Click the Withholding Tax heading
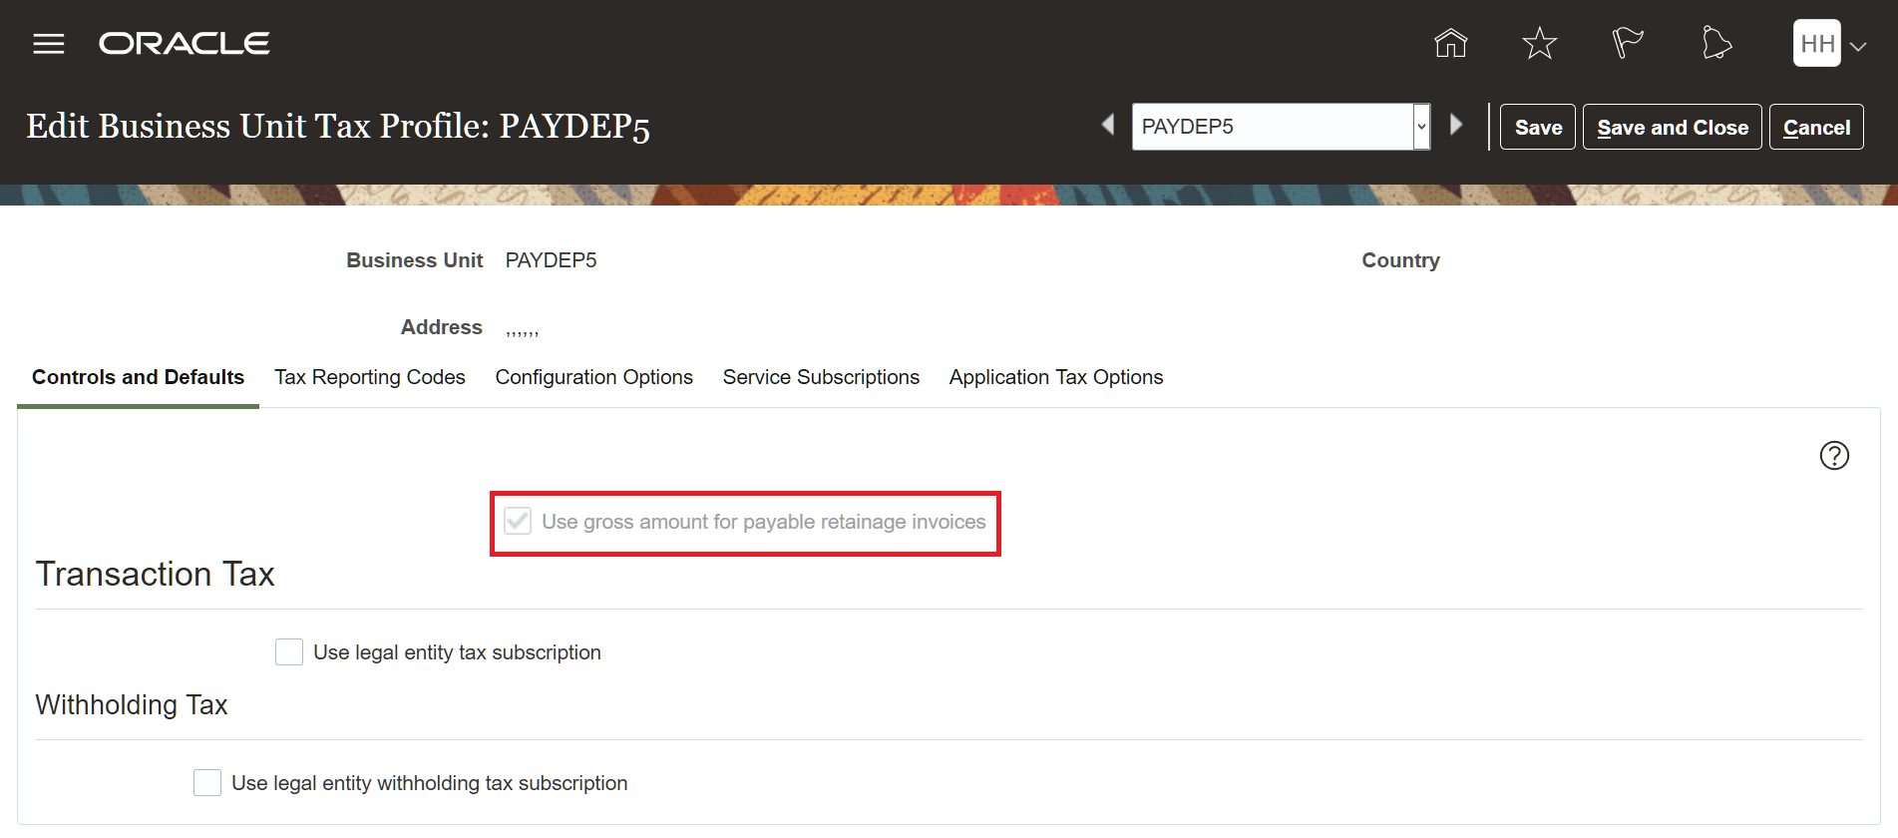This screenshot has width=1898, height=838. pos(132,705)
